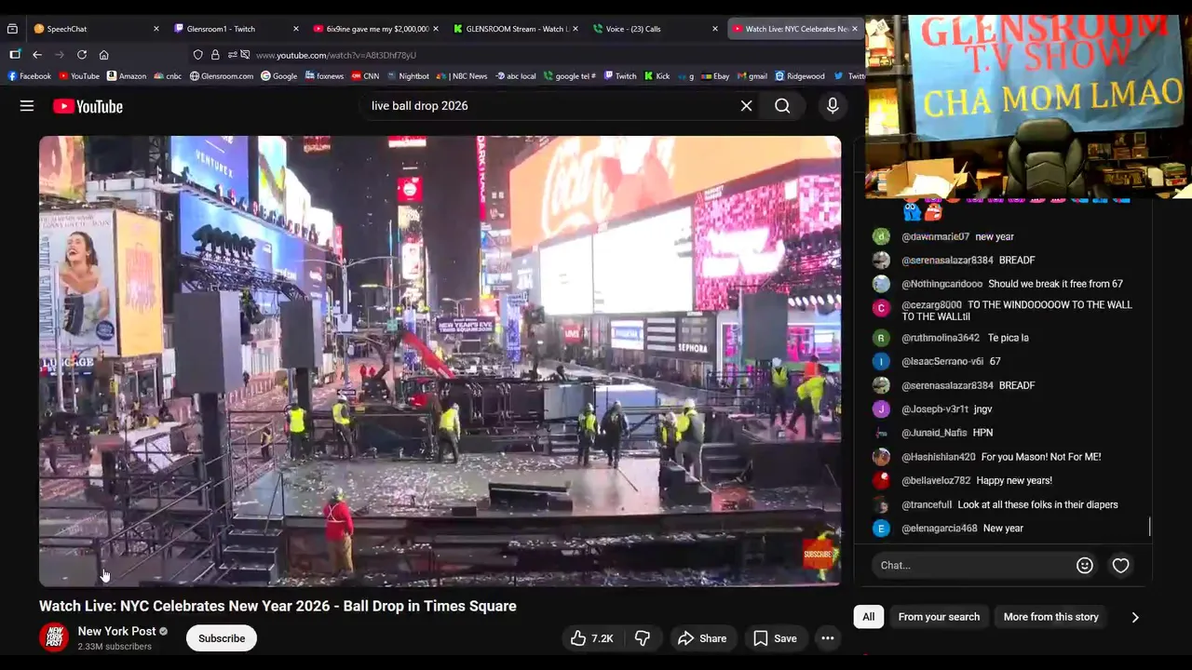This screenshot has width=1192, height=670.
Task: Go back in browser history
Action: coord(37,55)
